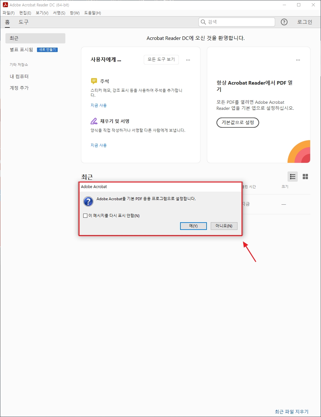Switch to the 도구 tab

(x=24, y=22)
